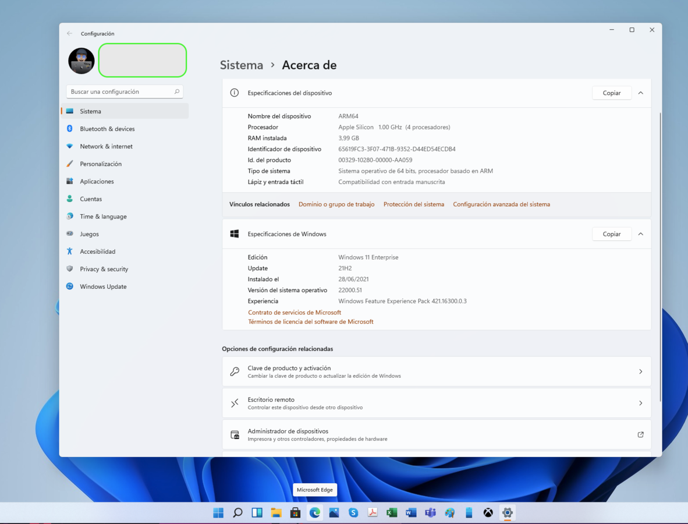Open Términos de licencia del software link
This screenshot has height=524, width=688.
point(311,322)
